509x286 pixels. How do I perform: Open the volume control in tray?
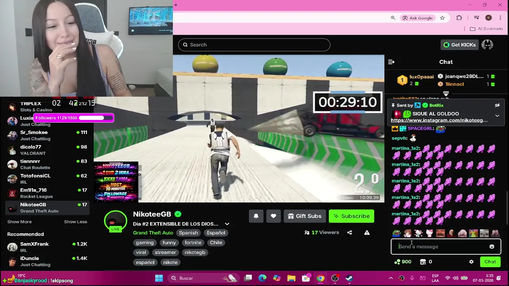[455, 278]
